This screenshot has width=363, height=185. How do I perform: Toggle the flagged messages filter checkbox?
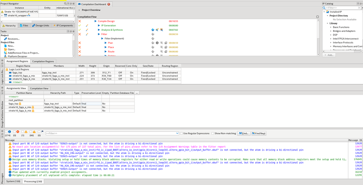coord(39,131)
